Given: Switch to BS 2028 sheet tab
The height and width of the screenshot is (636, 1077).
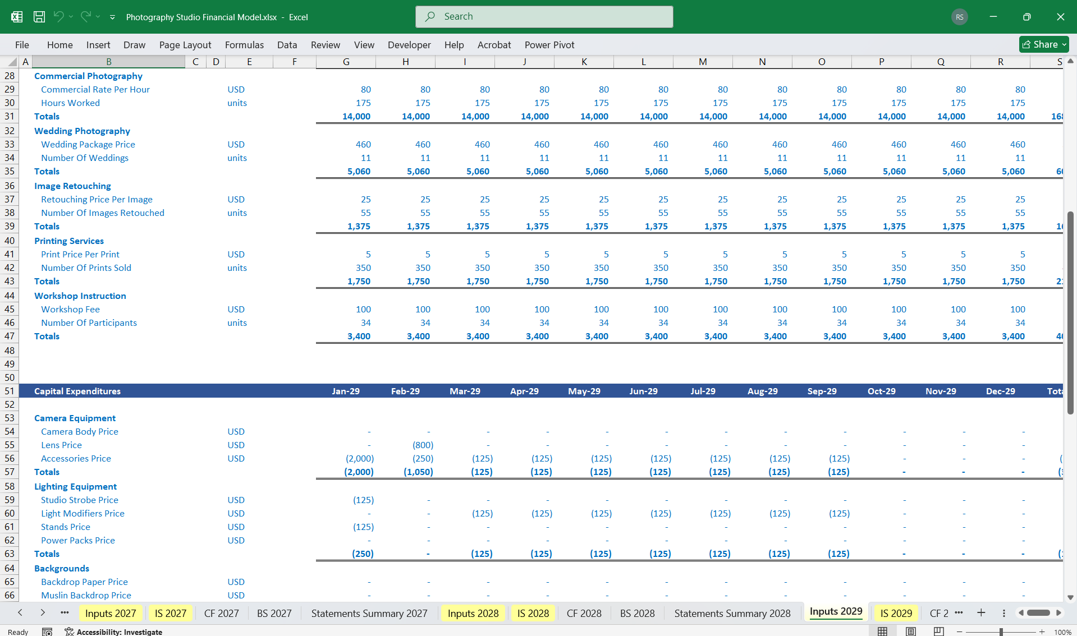Looking at the screenshot, I should (638, 613).
